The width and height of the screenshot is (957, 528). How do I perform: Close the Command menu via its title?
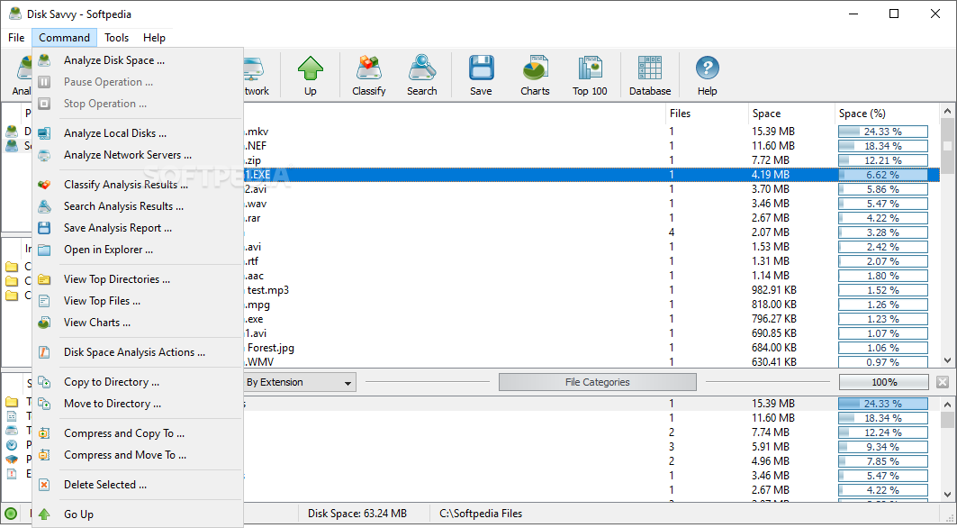64,38
